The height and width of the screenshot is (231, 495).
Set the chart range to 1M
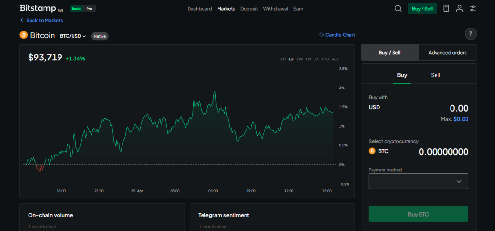[308, 59]
